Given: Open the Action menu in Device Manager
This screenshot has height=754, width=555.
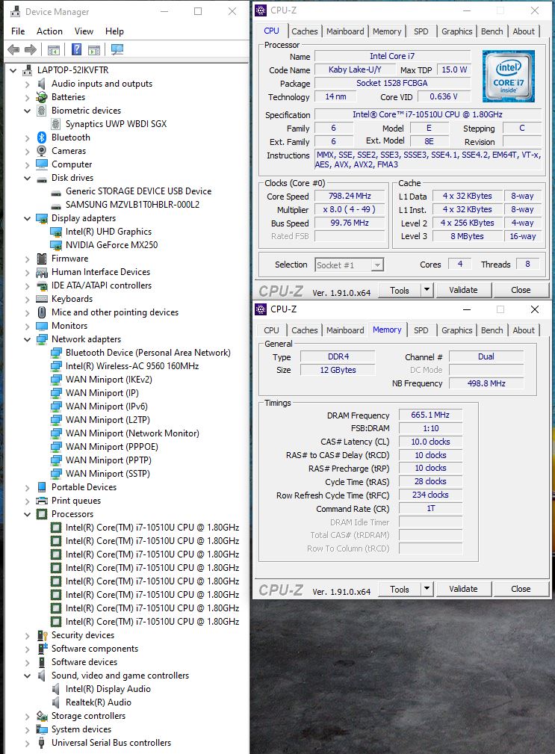Looking at the screenshot, I should point(49,31).
